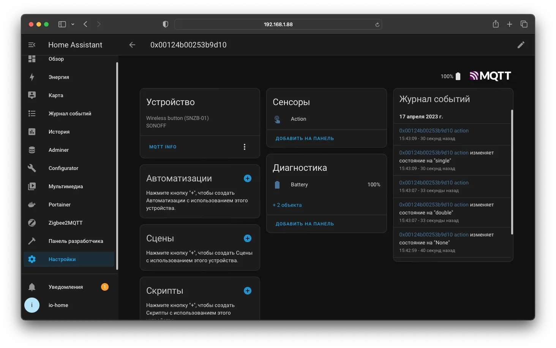Viewport: 556px width, 348px height.
Task: Open Battery diagnostic icon
Action: tap(277, 185)
